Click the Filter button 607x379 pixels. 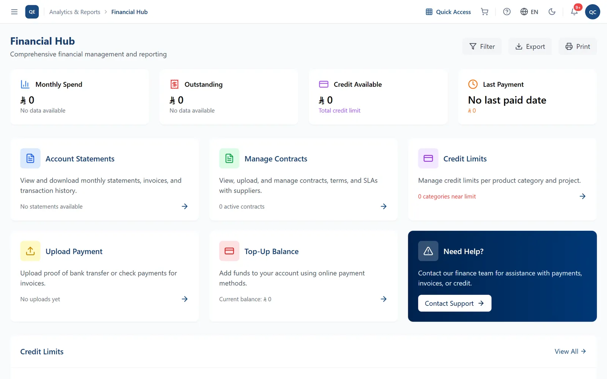point(482,46)
